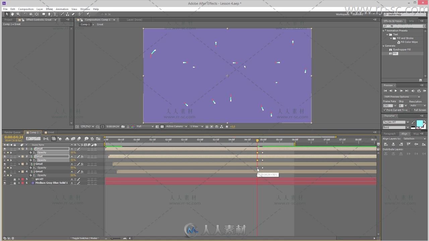The width and height of the screenshot is (429, 241).
Task: Play composition with Preview play button
Action: [396, 91]
